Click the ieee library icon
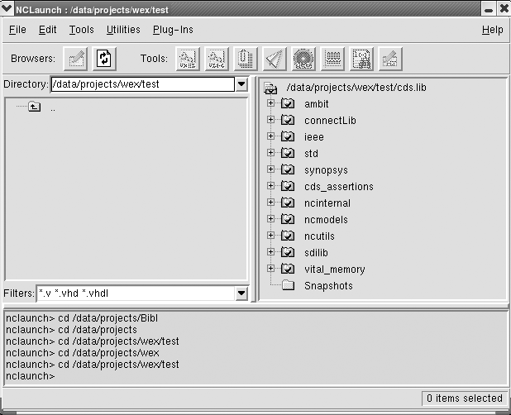This screenshot has width=511, height=415. (288, 136)
